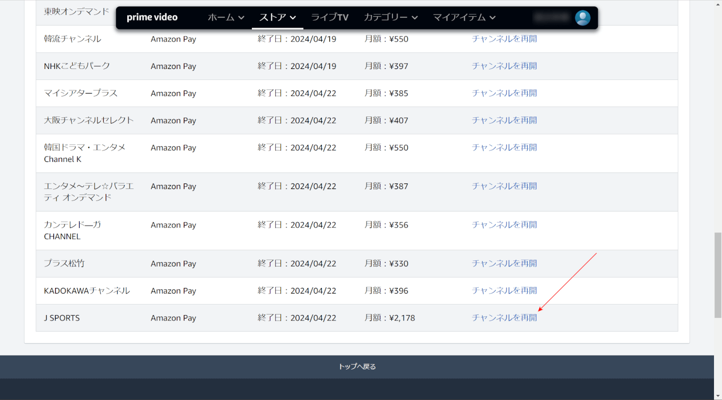Image resolution: width=722 pixels, height=400 pixels.
Task: Click the page vertical scrollbar thumb
Action: point(718,275)
